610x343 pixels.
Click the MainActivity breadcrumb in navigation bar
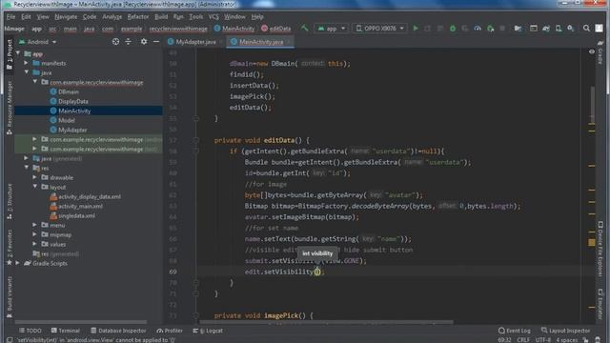tap(234, 29)
